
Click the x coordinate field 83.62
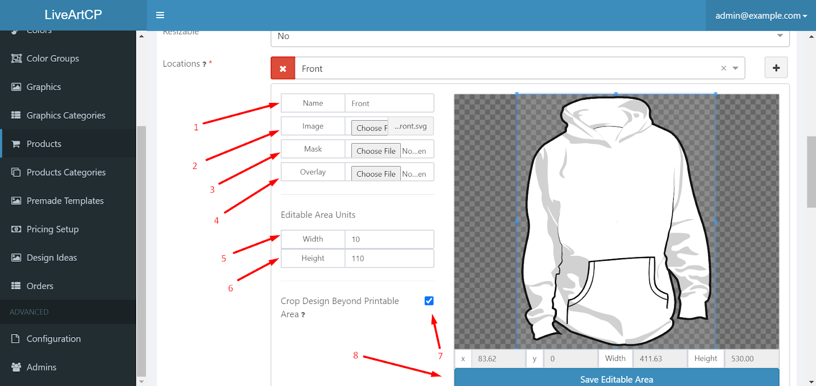pos(498,359)
